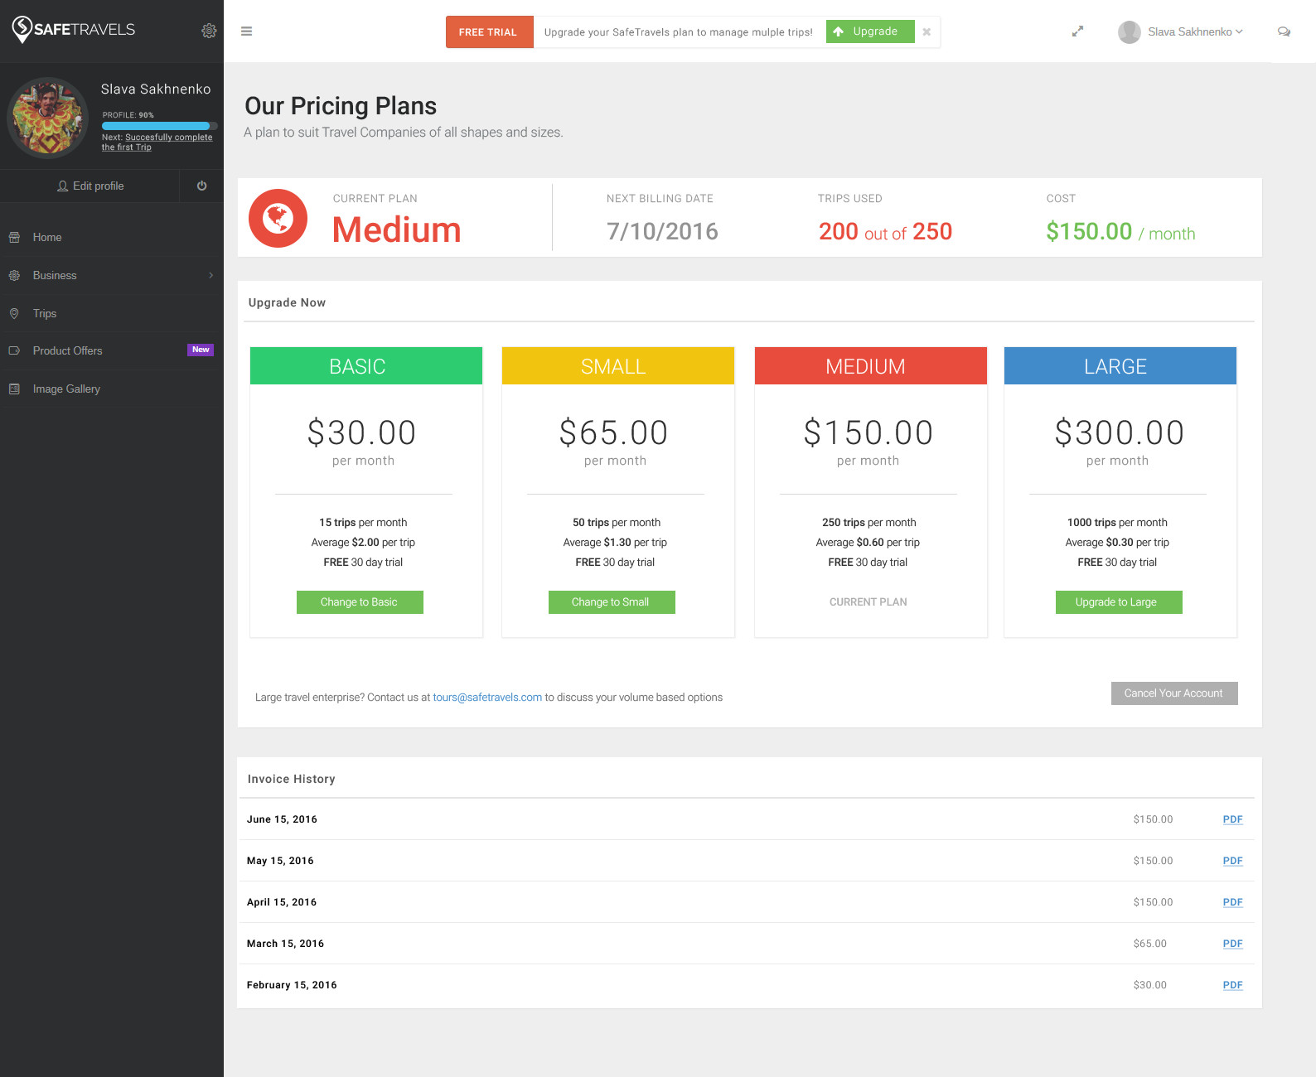
Task: Open the Trips menu item
Action: click(x=45, y=313)
